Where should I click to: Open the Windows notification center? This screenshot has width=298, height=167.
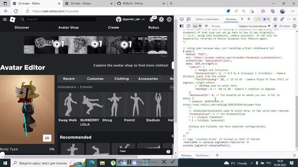pos(292,163)
